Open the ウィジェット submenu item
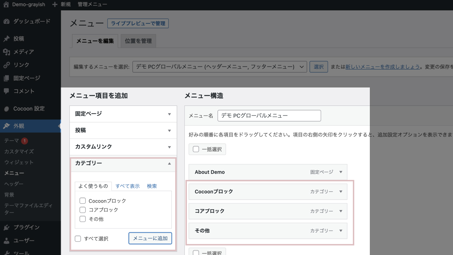Screen dimensions: 453x255 (19, 162)
